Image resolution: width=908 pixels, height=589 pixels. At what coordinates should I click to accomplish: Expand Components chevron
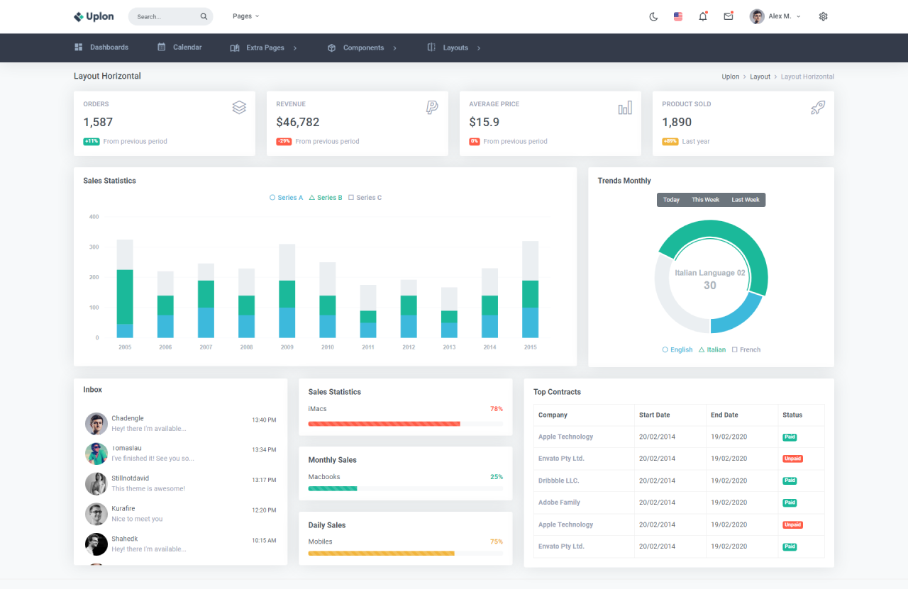point(394,48)
